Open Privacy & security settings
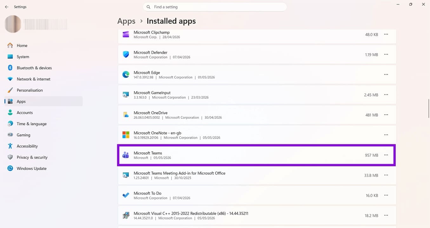The height and width of the screenshot is (228, 430). tap(43, 157)
